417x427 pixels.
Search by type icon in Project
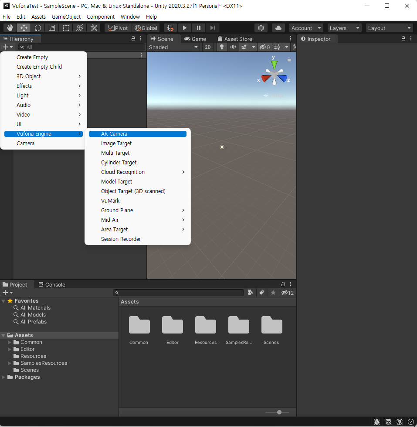(x=250, y=293)
